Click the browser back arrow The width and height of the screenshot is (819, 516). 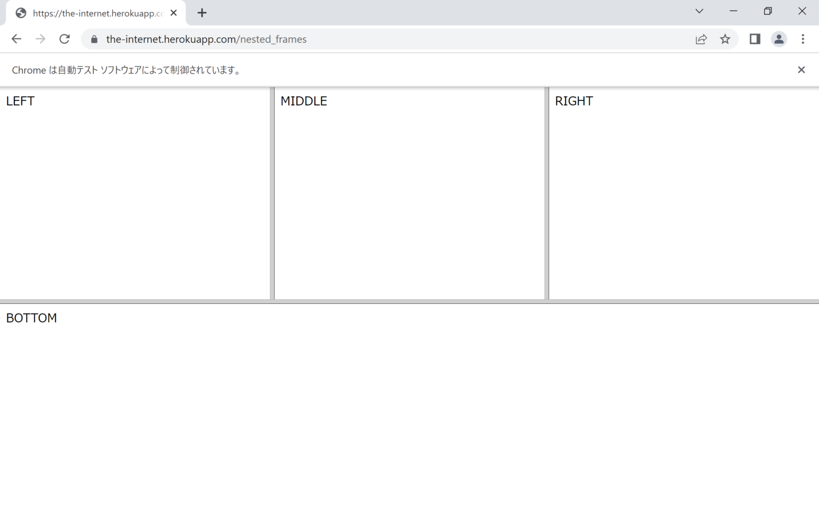[16, 39]
